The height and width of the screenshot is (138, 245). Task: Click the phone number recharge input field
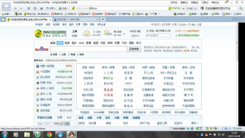[45, 124]
